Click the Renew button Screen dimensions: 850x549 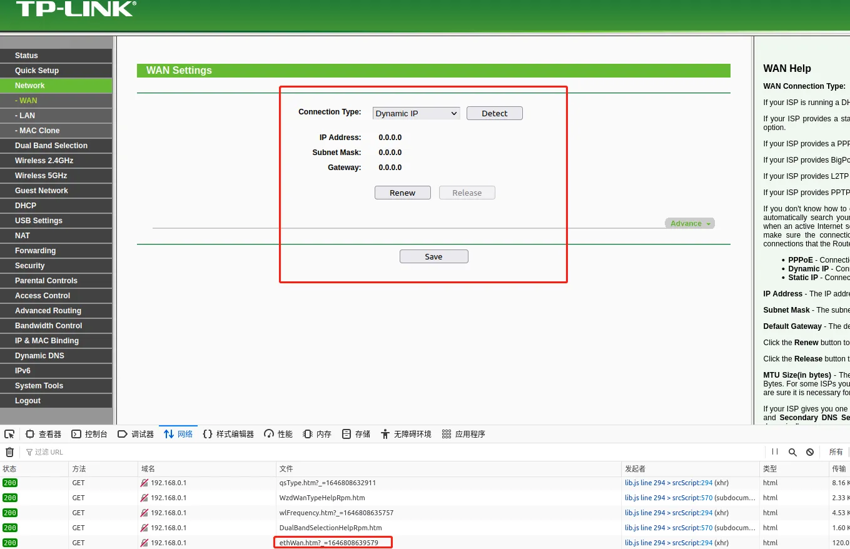[402, 193]
